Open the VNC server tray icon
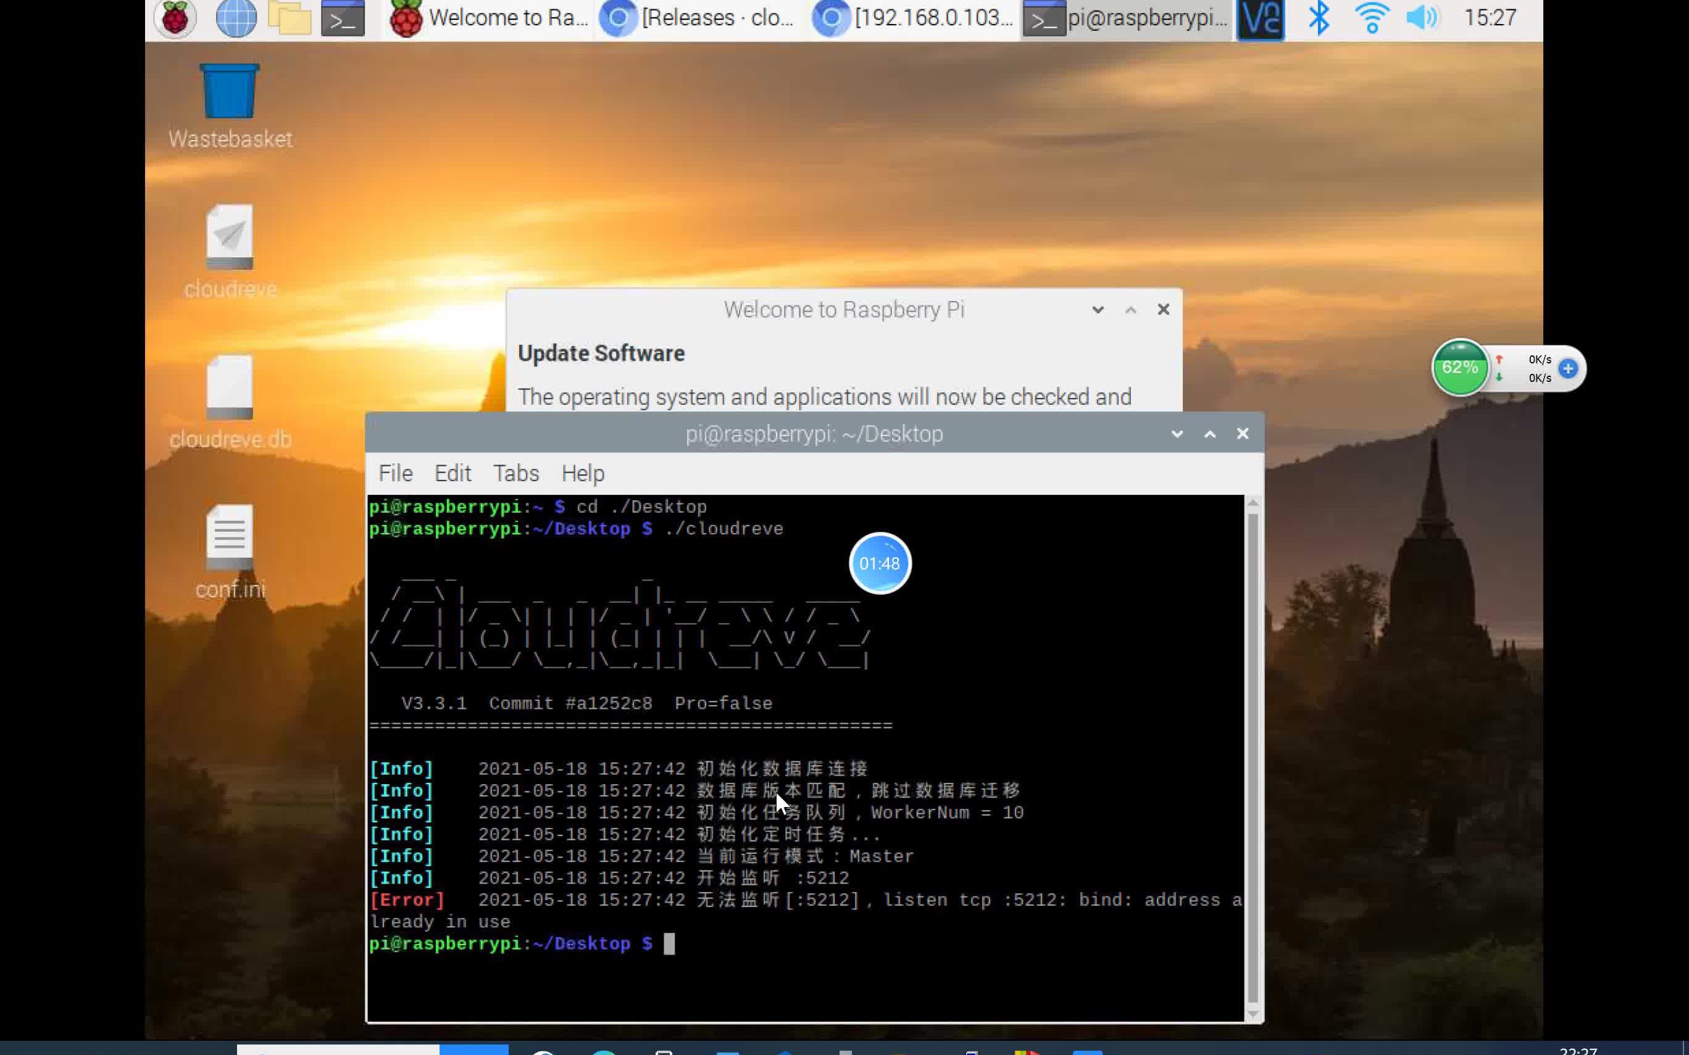The width and height of the screenshot is (1689, 1055). coord(1261,19)
